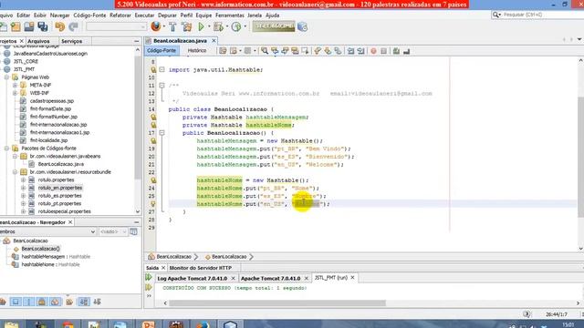Expand the META-INF folder node
Screen dimensions: 584x328
coord(16,85)
